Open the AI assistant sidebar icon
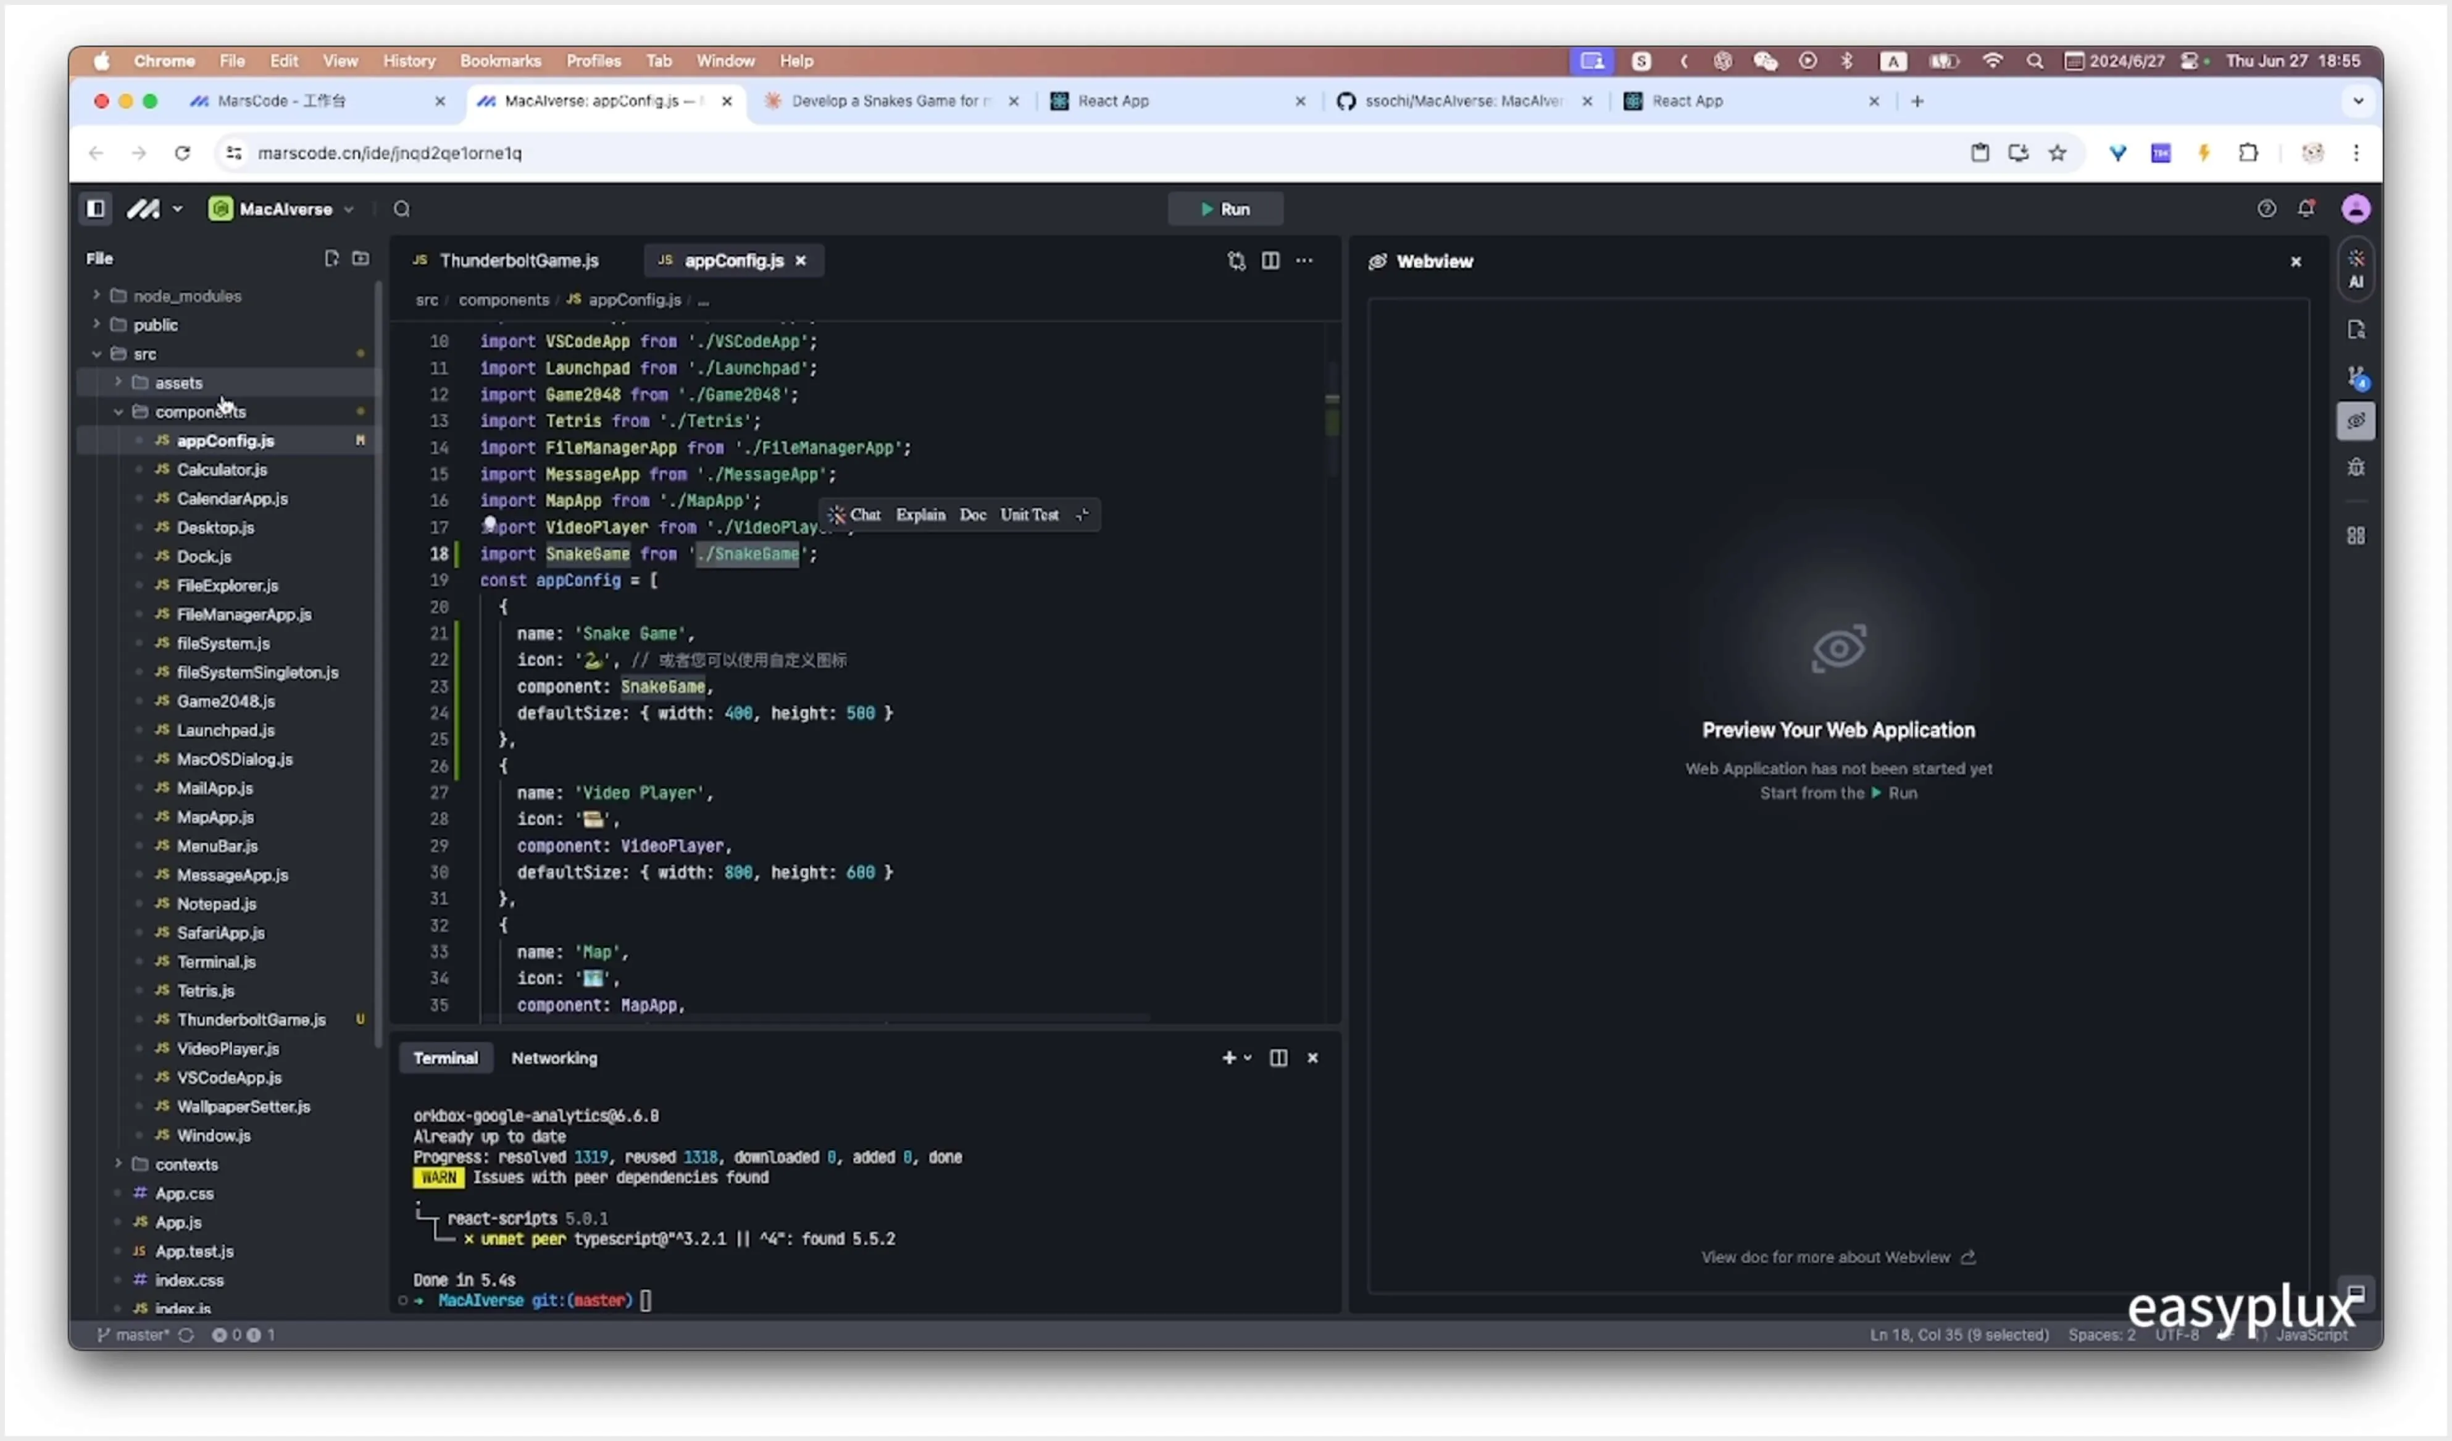2452x1441 pixels. pyautogui.click(x=2357, y=269)
